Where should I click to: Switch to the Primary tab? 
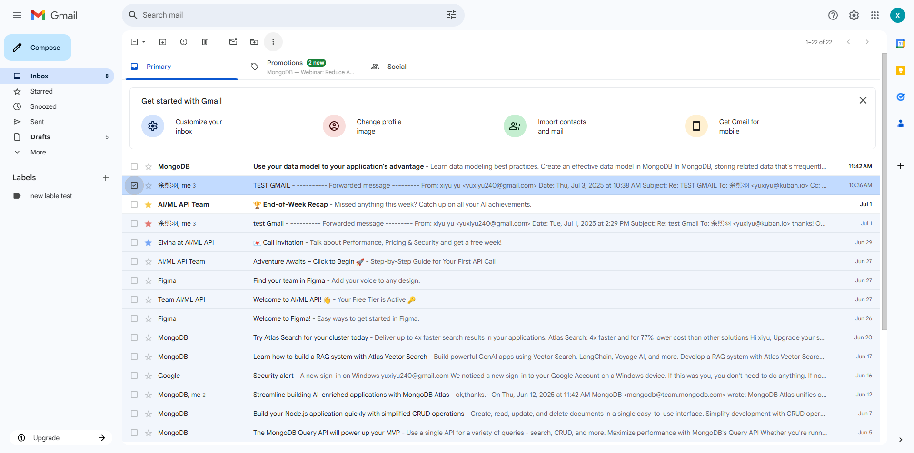(181, 67)
